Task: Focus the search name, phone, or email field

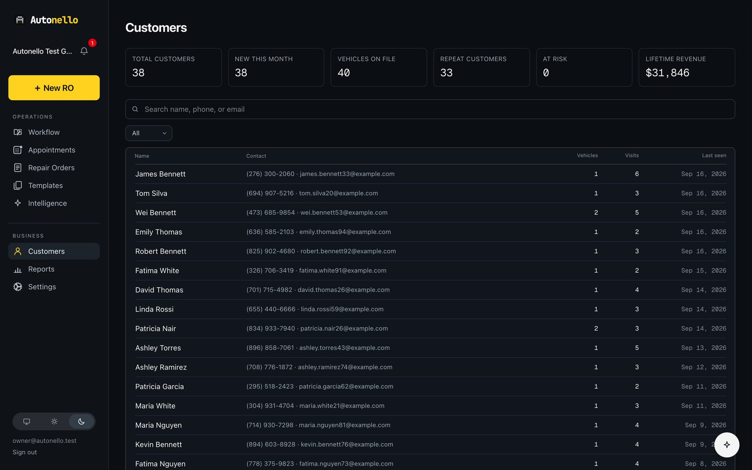Action: click(430, 109)
